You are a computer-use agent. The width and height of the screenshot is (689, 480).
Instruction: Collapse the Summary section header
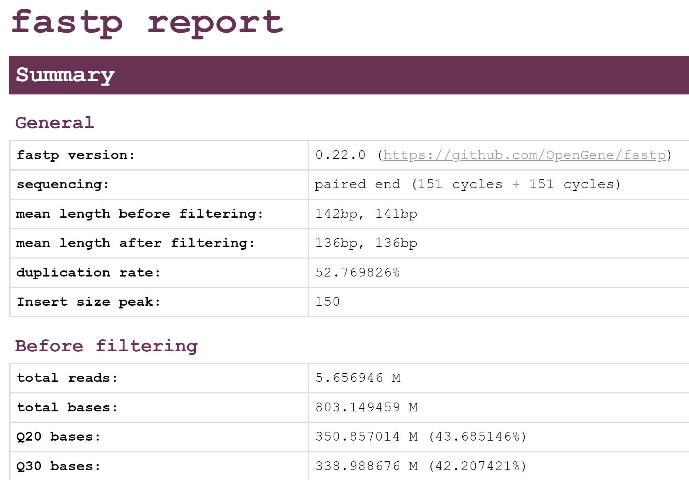point(65,75)
